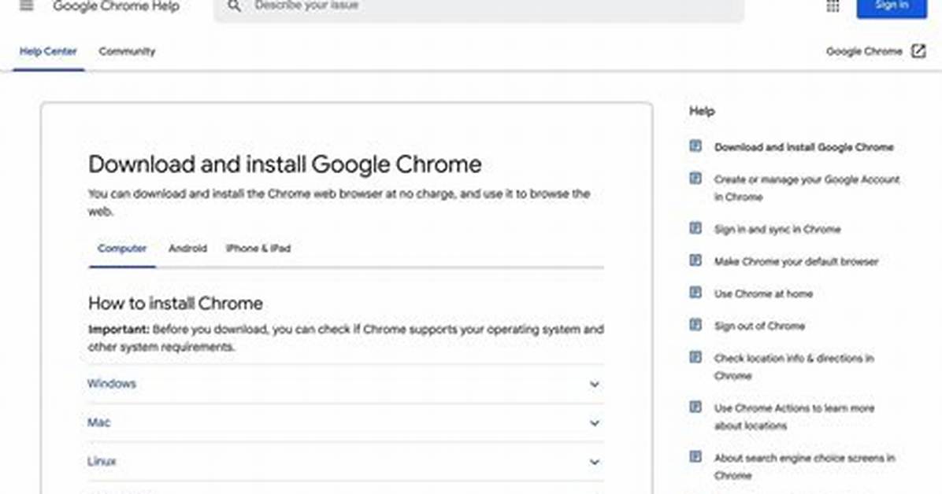The image size is (942, 494).
Task: Click article icon beside Create or manage your Google Account
Action: click(695, 179)
